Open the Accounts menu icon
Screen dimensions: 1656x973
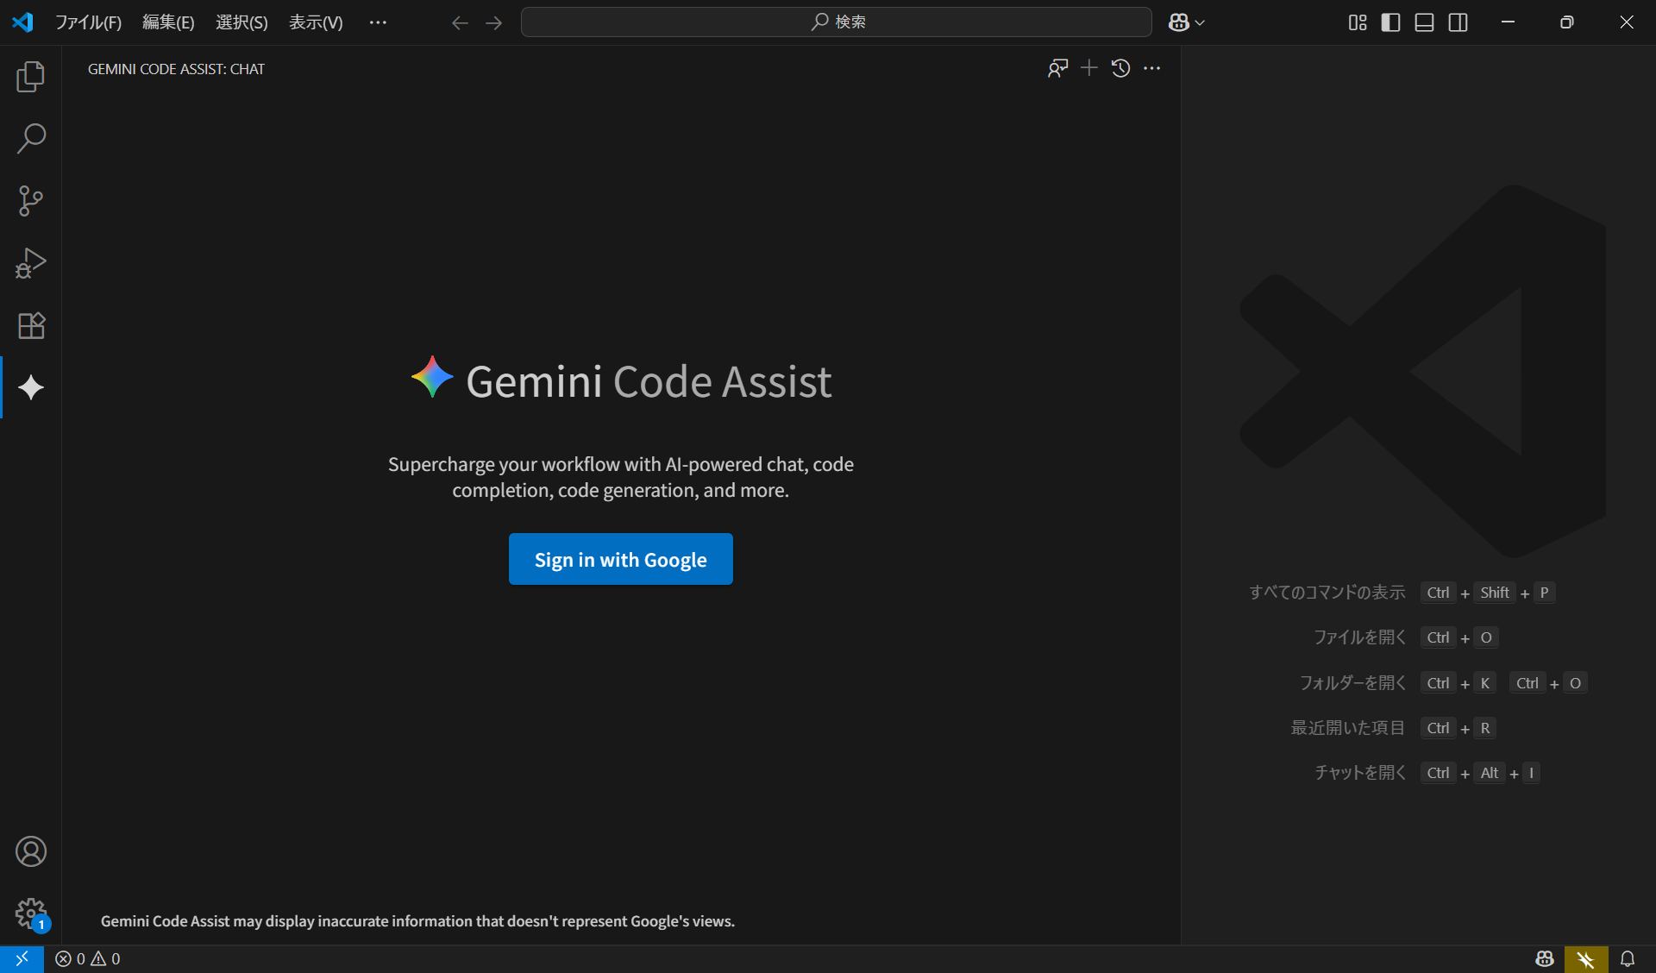(x=31, y=851)
